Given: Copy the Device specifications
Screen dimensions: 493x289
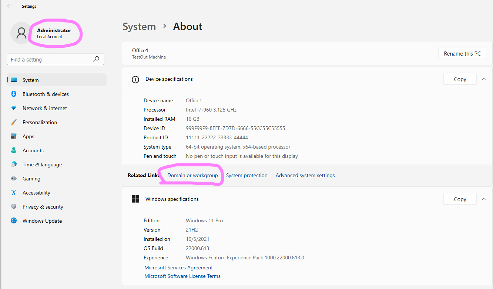Looking at the screenshot, I should pos(460,79).
